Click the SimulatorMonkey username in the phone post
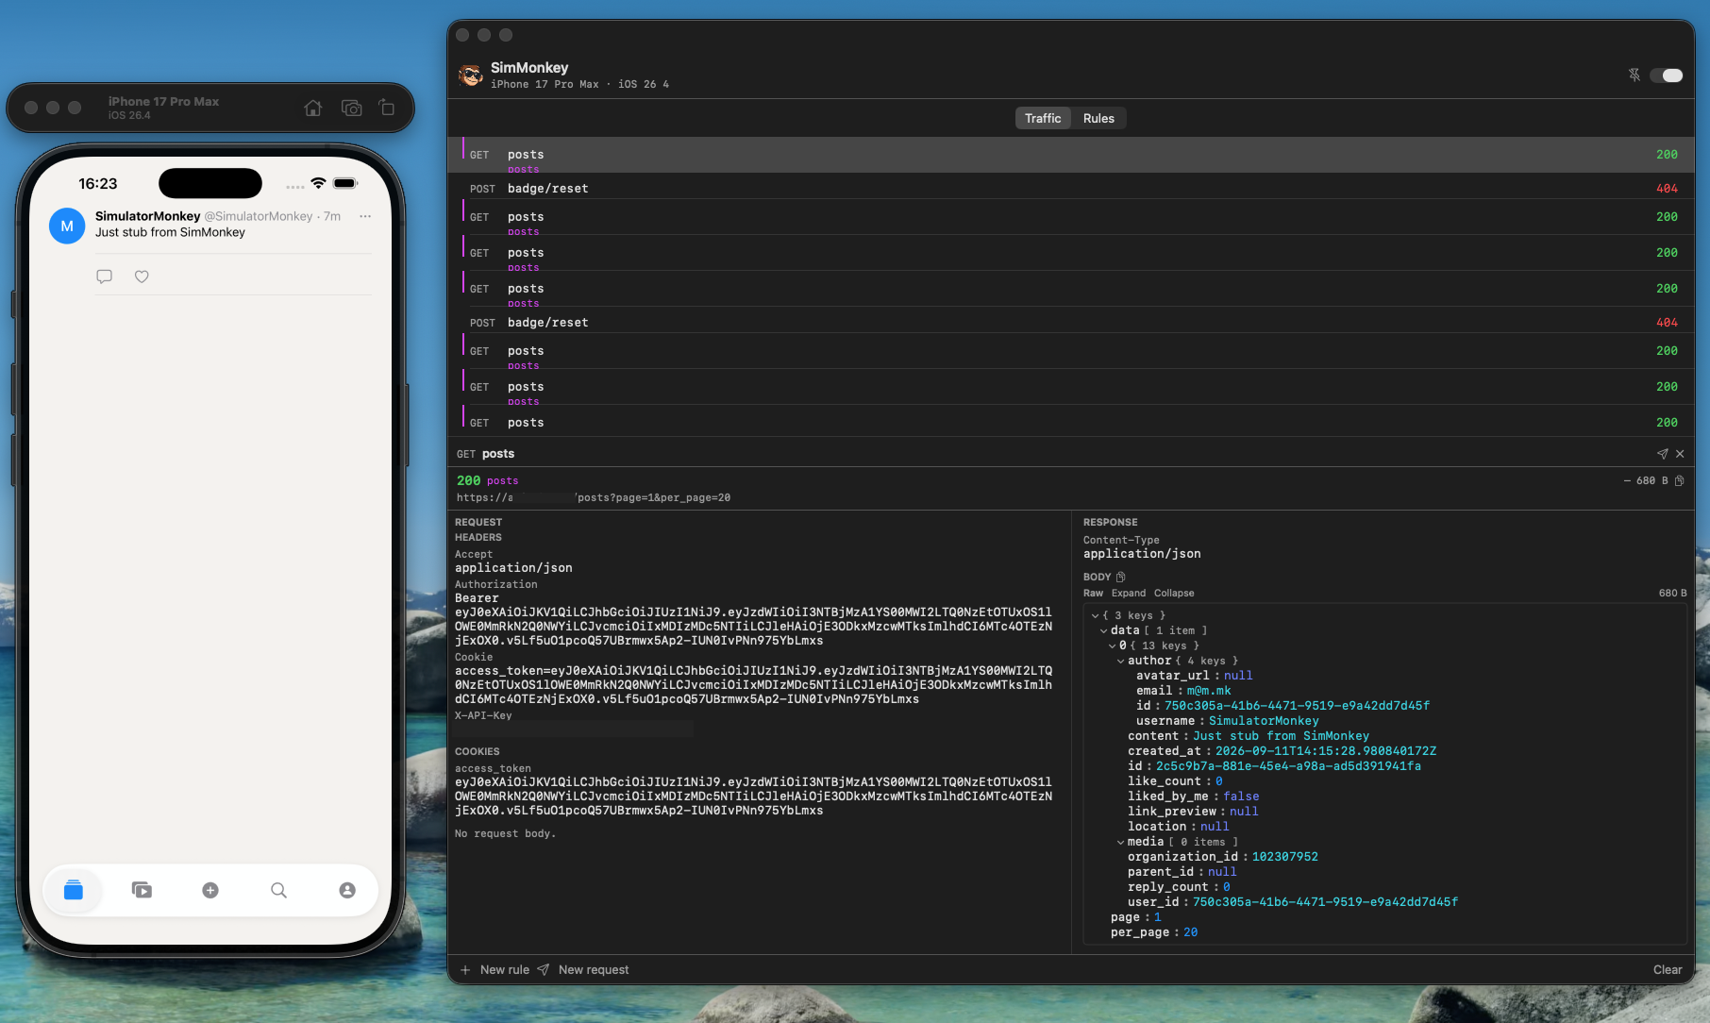The image size is (1710, 1023). tap(147, 216)
